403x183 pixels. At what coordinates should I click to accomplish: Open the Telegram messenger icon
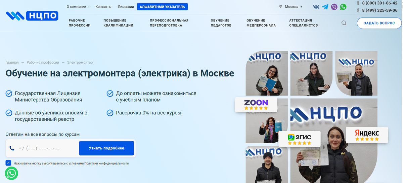point(325,7)
